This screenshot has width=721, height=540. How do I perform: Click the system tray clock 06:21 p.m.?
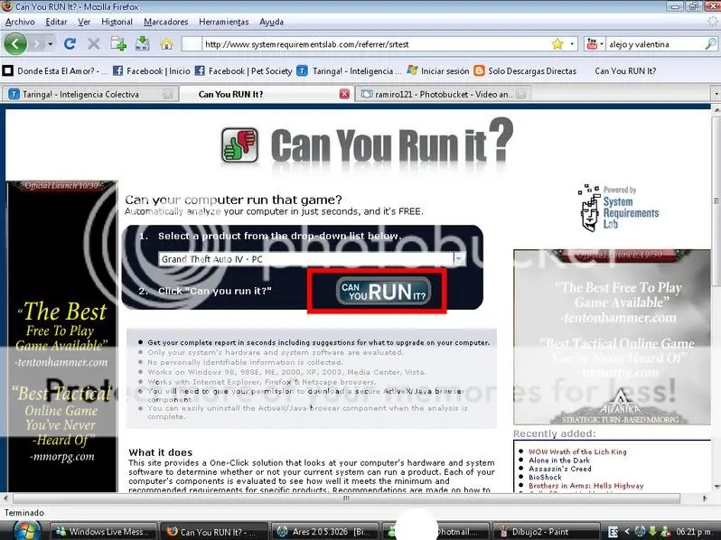694,532
